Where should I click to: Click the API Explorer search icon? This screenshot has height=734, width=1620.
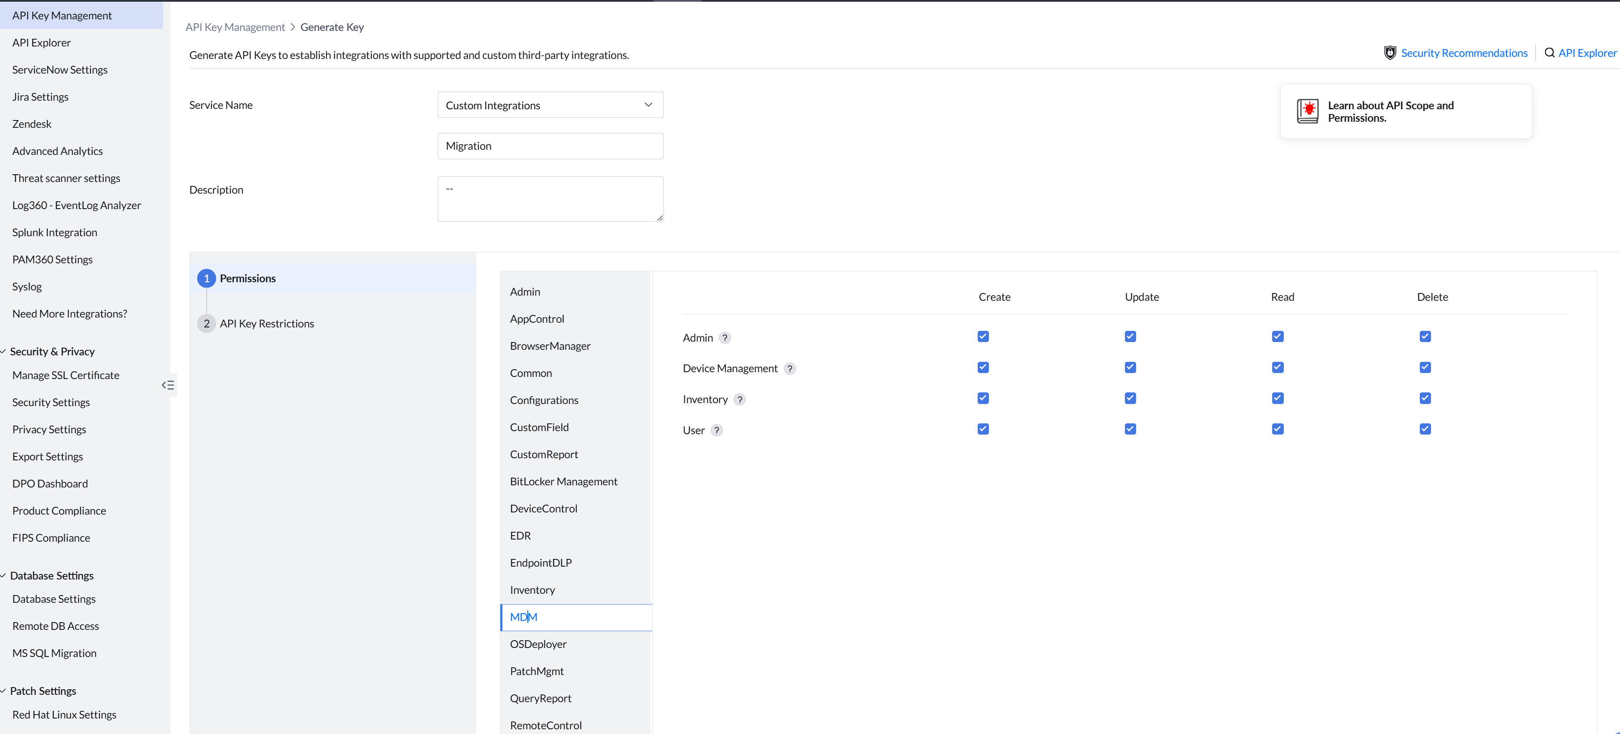tap(1549, 53)
